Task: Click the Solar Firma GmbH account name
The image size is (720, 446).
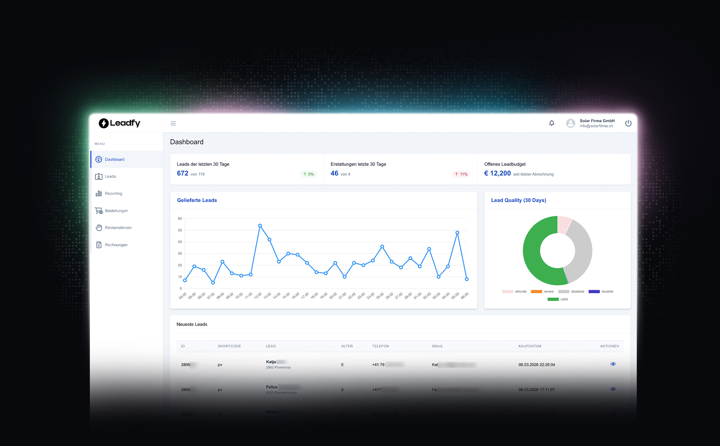Action: tap(597, 121)
